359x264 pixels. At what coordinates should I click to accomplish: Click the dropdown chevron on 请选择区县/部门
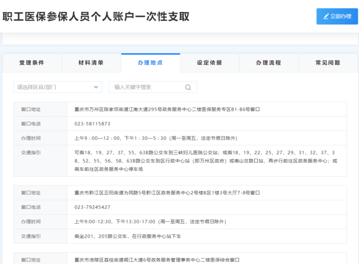coord(96,87)
